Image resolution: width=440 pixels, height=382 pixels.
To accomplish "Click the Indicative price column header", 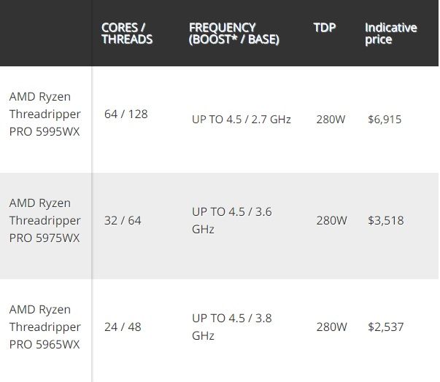I will pyautogui.click(x=391, y=34).
